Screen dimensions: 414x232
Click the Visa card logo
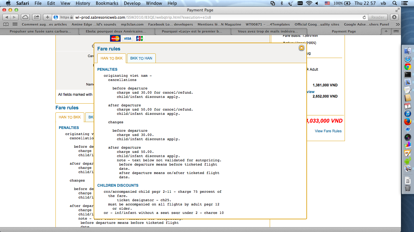(127, 38)
